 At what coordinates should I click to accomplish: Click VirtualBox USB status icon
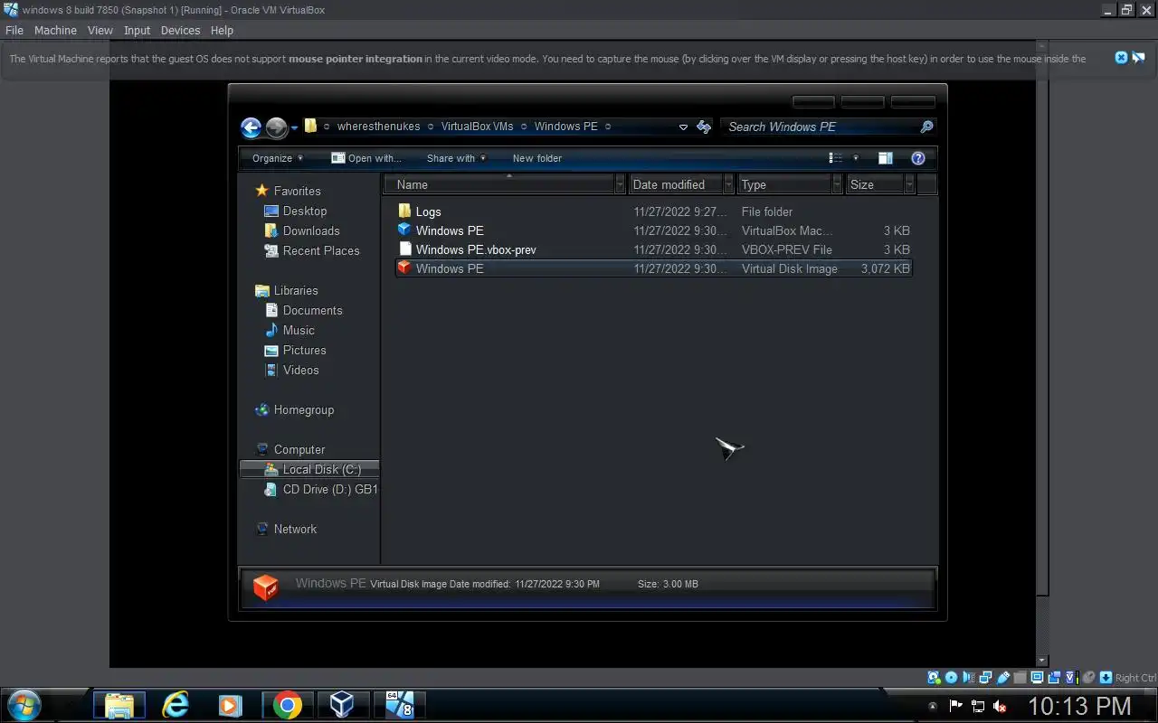(1002, 677)
